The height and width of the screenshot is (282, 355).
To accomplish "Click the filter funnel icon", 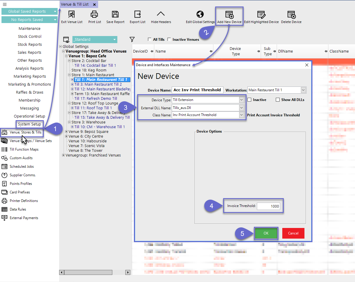I will point(132,39).
